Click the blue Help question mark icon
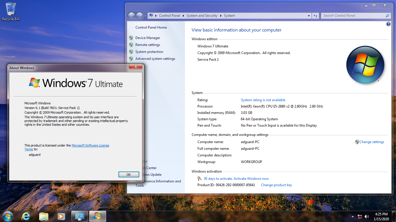The image size is (396, 222). pos(388,24)
